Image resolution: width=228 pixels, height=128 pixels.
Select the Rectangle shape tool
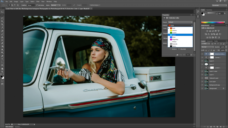[x=2, y=65]
